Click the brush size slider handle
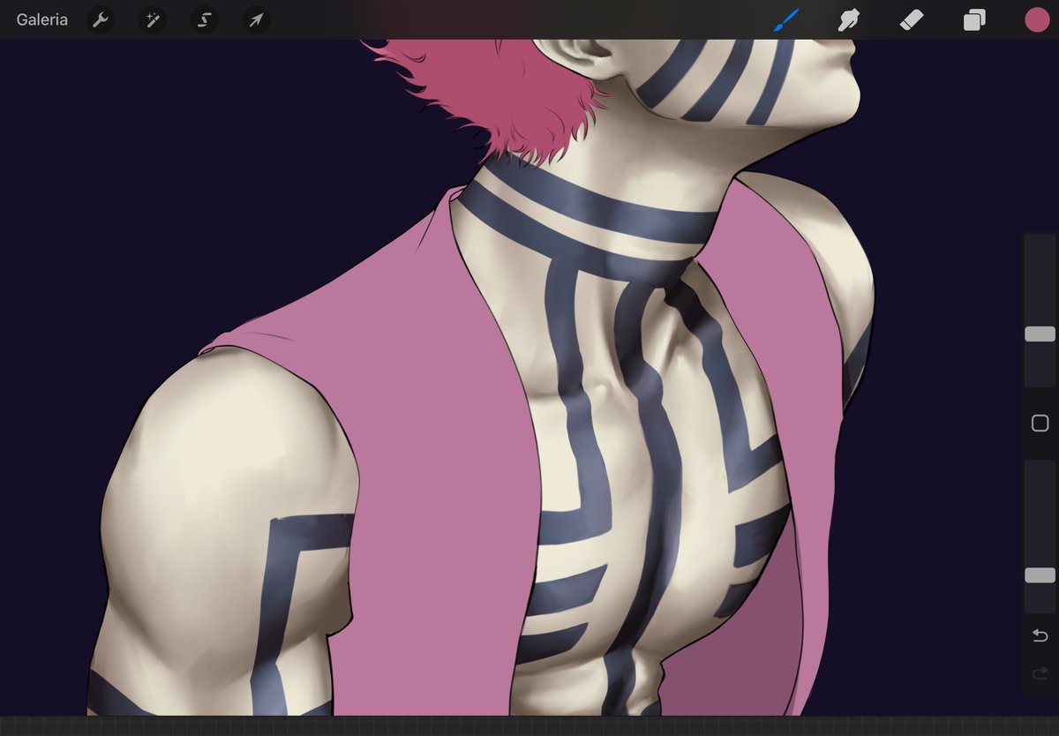The image size is (1059, 736). (1040, 334)
